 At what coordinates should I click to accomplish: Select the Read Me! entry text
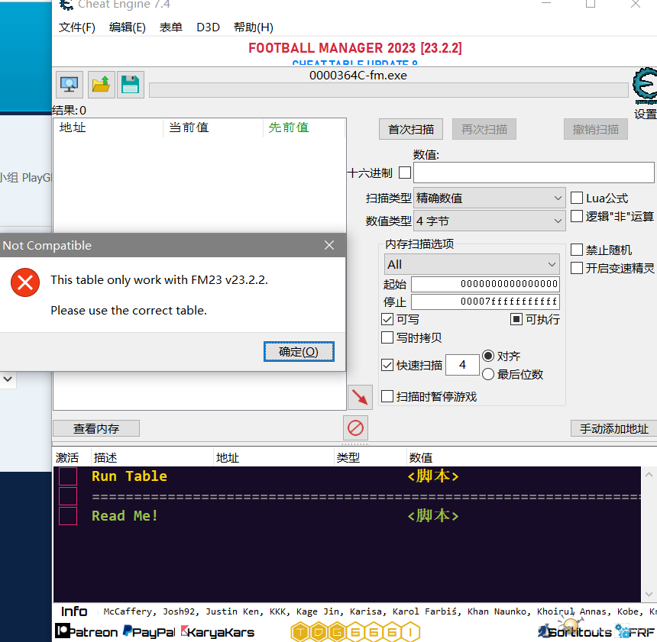[125, 515]
